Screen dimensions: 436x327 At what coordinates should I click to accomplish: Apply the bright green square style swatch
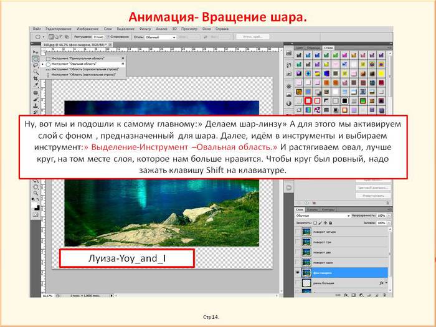click(363, 101)
